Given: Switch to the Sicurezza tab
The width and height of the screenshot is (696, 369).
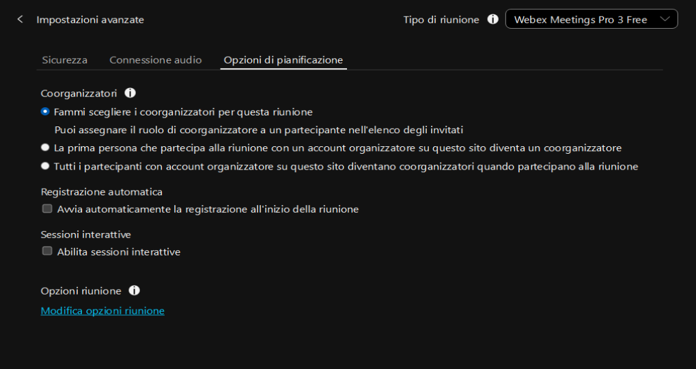Looking at the screenshot, I should tap(64, 60).
